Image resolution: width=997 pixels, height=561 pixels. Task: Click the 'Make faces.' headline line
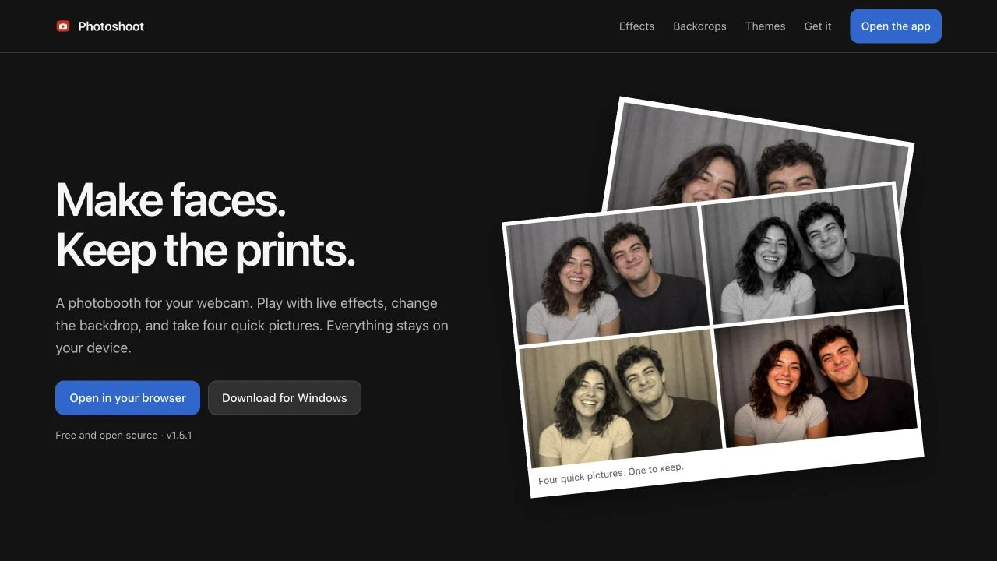171,199
